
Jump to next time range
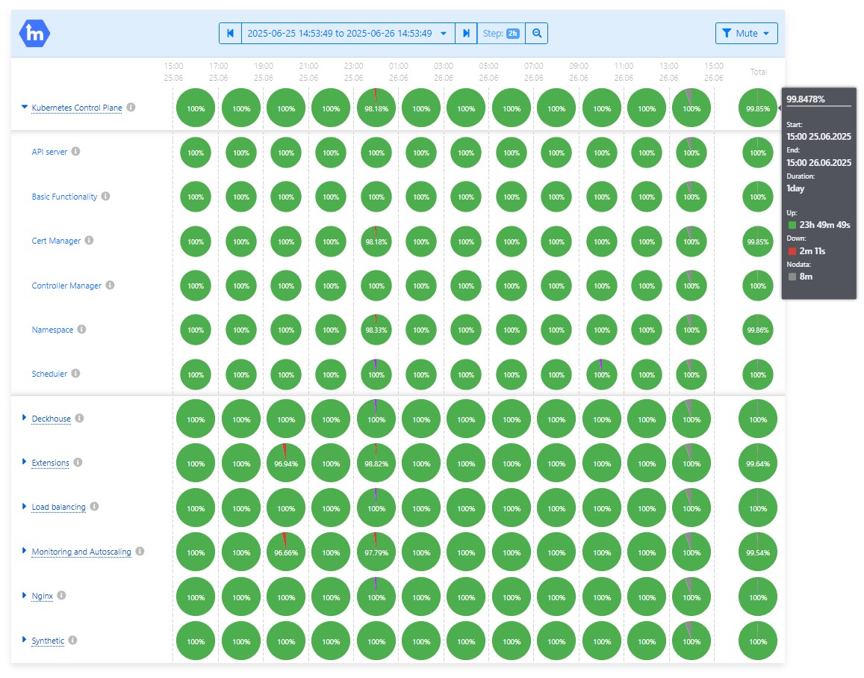click(466, 33)
